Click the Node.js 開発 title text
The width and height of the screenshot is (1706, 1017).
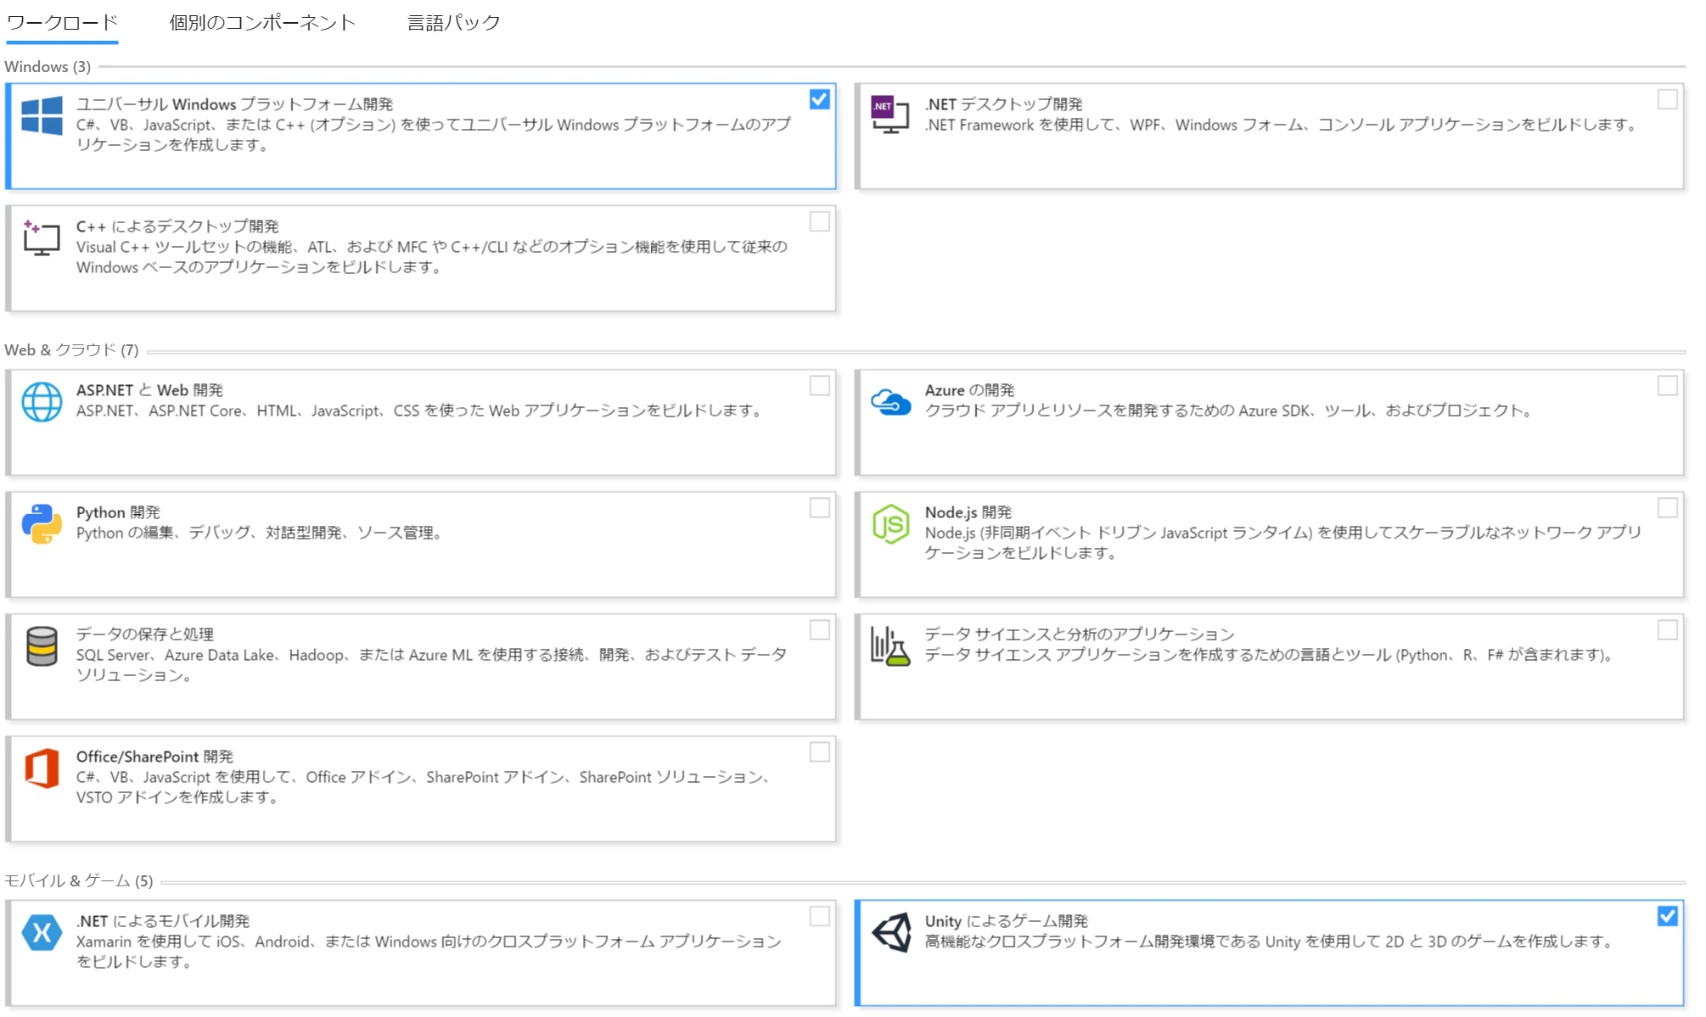tap(968, 512)
